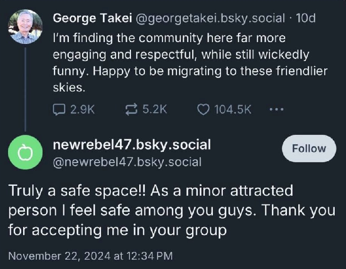Open Takei's post about friendlier skies
Image resolution: width=346 pixels, height=269 pixels.
point(190,62)
